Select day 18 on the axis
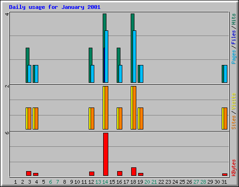The height and width of the screenshot is (187, 239). pos(133,182)
